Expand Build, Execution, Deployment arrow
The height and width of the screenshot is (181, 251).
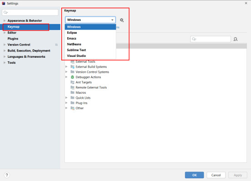[x=5, y=50]
